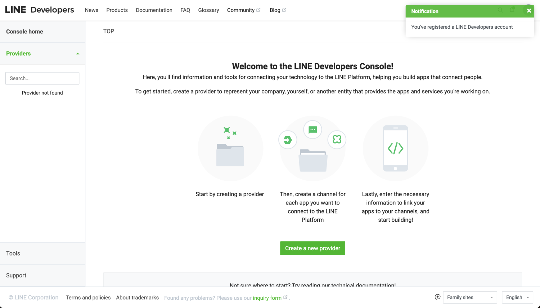Dismiss the Notification popup with the X
The image size is (540, 308).
tap(529, 11)
